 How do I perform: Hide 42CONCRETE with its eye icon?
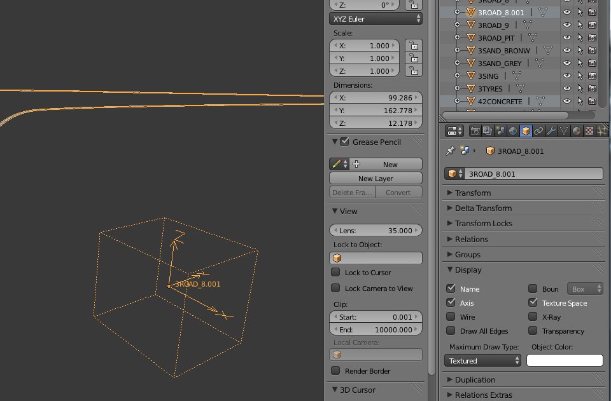[x=567, y=101]
